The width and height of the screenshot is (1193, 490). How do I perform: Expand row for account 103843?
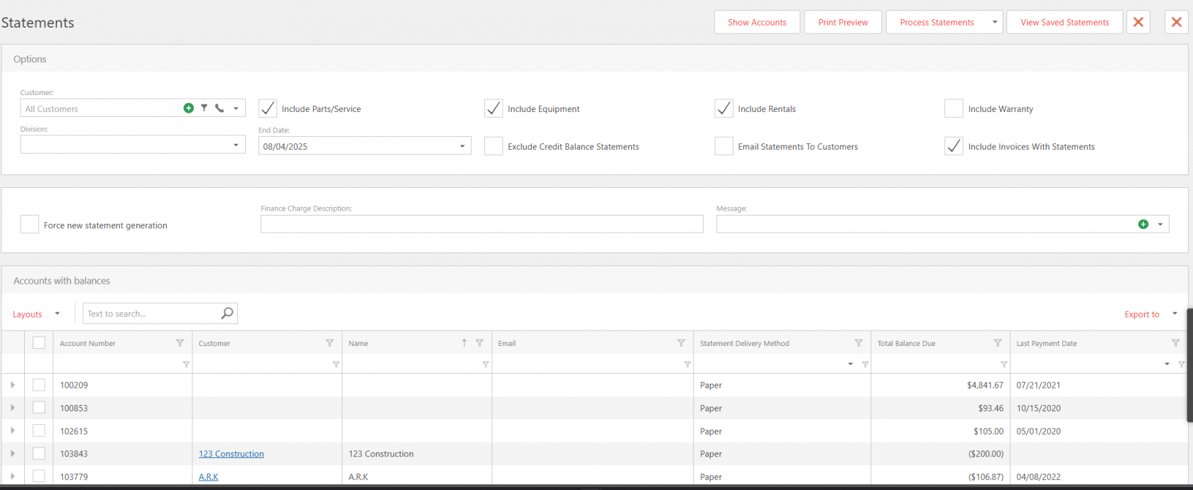(13, 453)
